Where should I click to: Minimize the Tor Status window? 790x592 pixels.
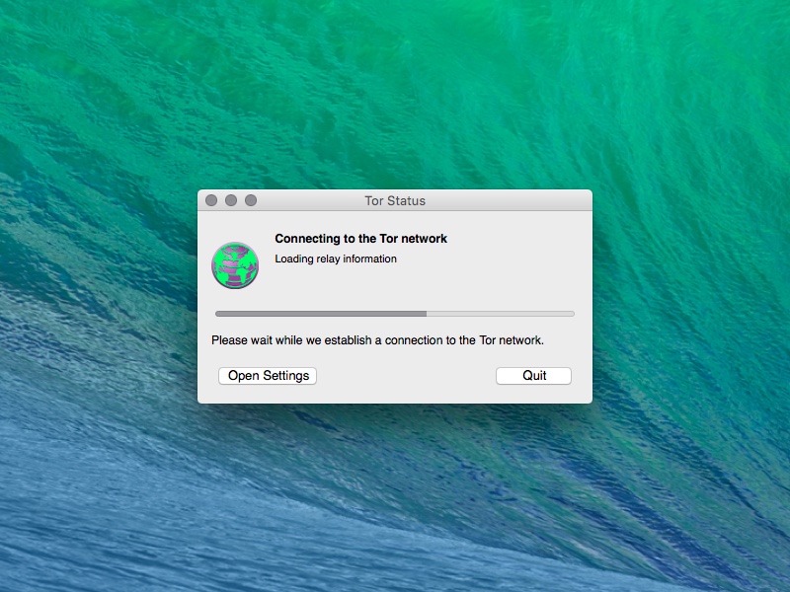click(231, 200)
